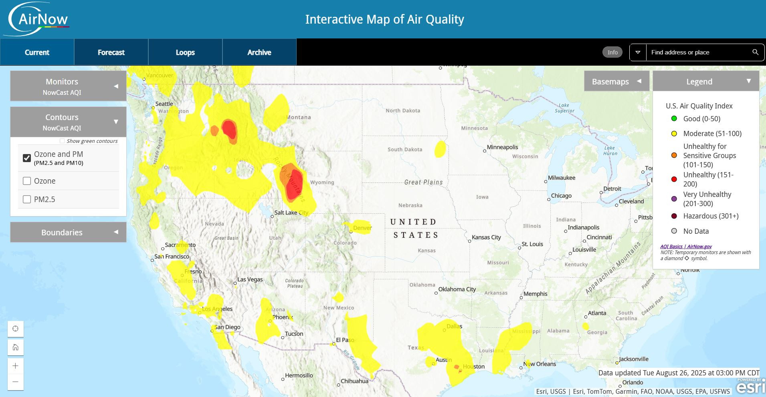Open the Archive tab
The height and width of the screenshot is (397, 766).
(259, 52)
